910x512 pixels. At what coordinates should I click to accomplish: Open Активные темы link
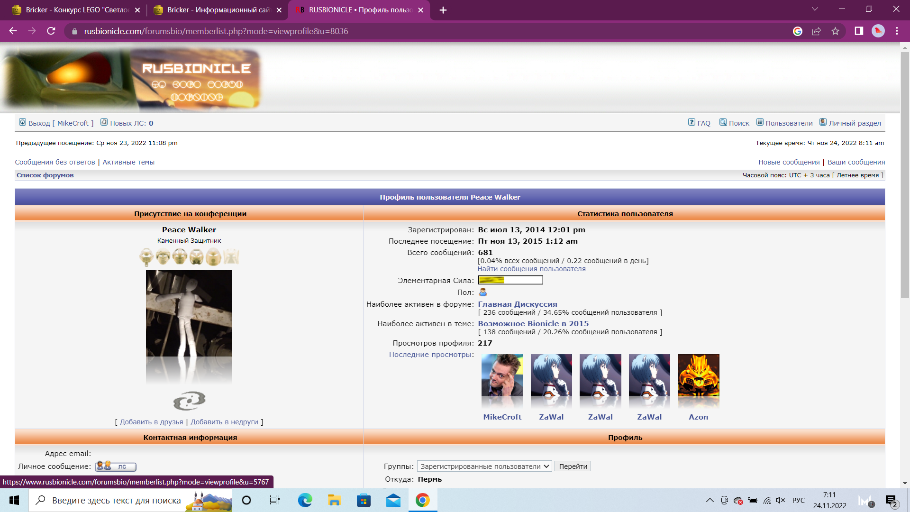128,162
